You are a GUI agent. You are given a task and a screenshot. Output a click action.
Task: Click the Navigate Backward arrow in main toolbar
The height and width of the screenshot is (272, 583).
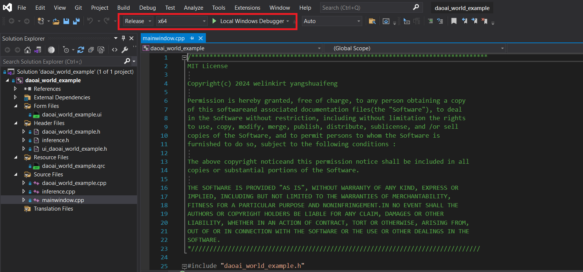(11, 21)
